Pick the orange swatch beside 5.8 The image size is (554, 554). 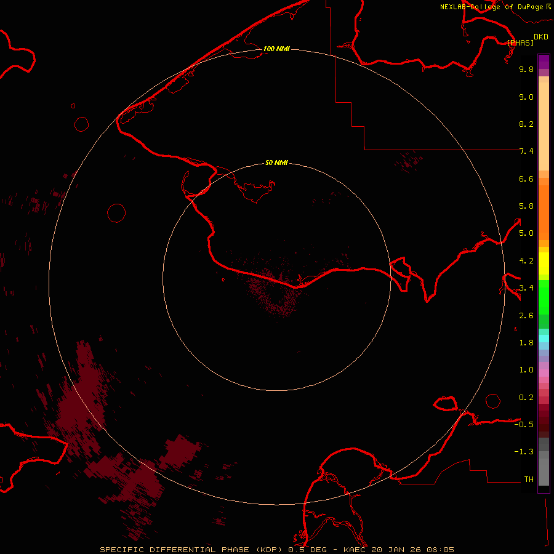[x=544, y=206]
